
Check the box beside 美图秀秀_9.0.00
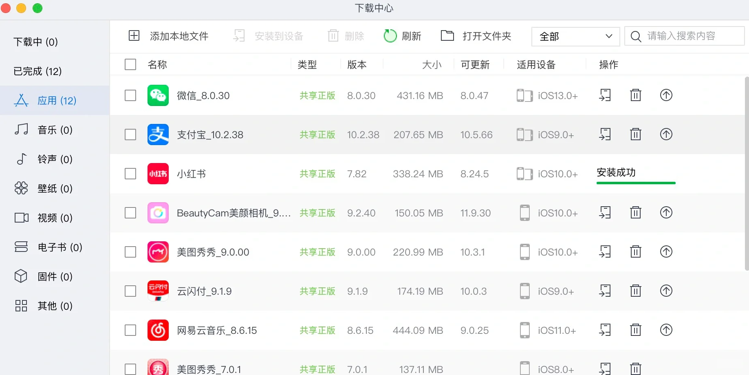click(x=130, y=252)
